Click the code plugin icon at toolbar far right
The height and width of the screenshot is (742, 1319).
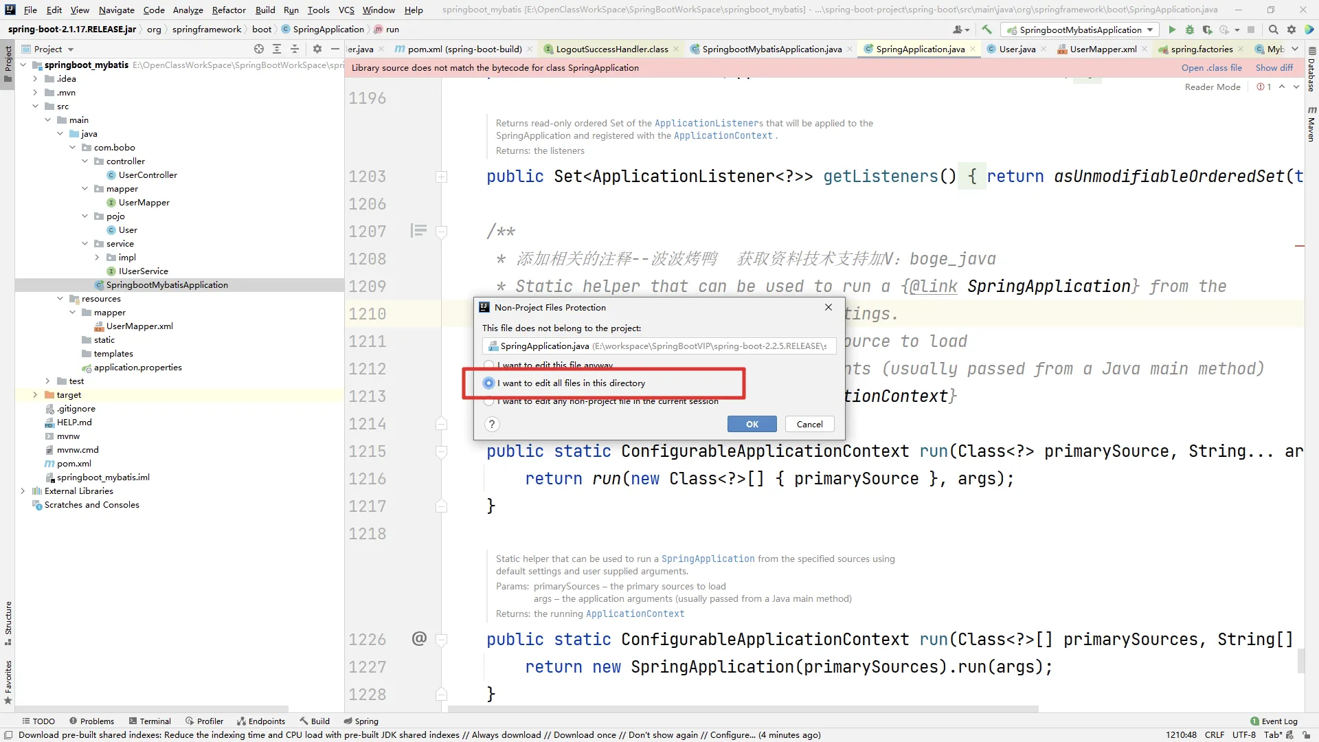1309,30
